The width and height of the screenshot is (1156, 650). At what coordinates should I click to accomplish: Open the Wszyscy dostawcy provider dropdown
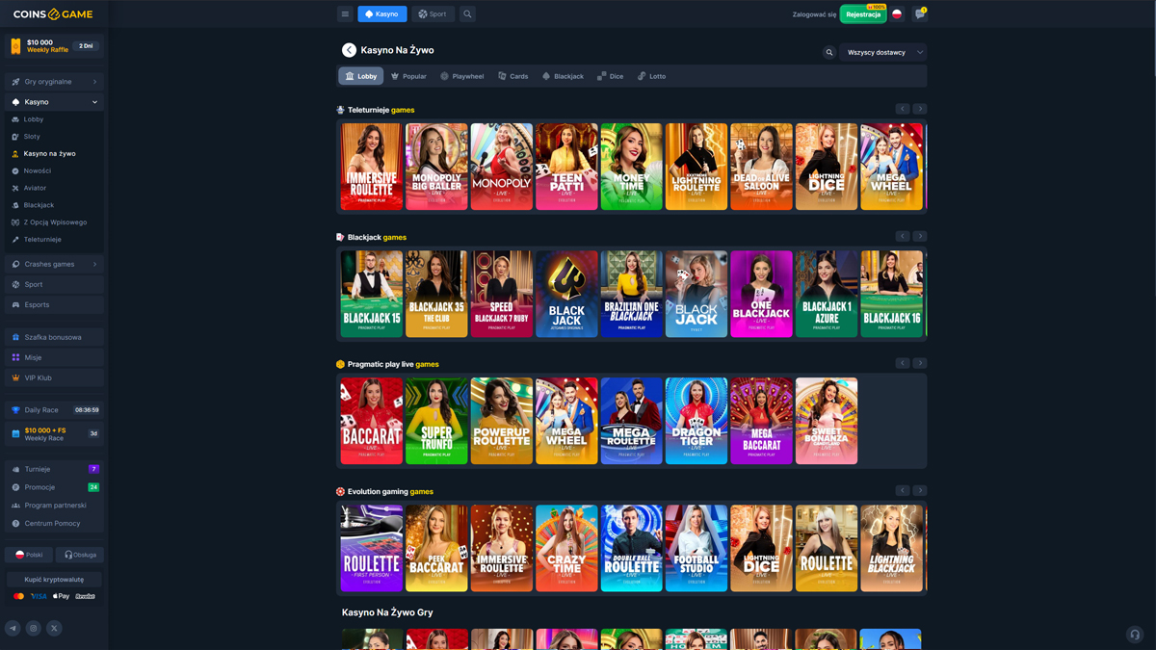(883, 53)
